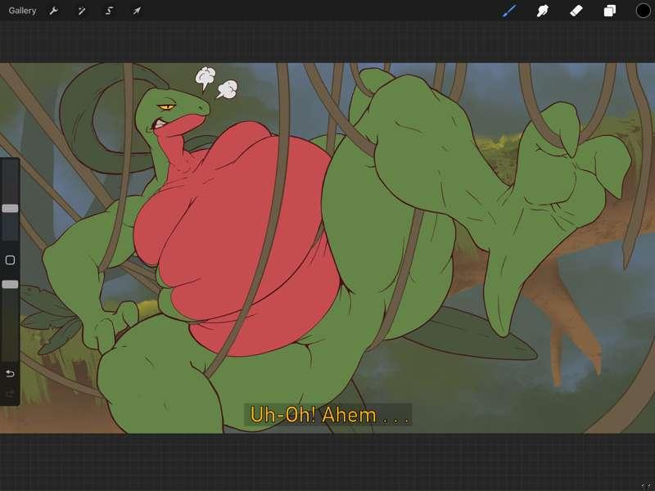This screenshot has height=491, width=655.
Task: Activate the Transform arrow tool
Action: coord(137,11)
